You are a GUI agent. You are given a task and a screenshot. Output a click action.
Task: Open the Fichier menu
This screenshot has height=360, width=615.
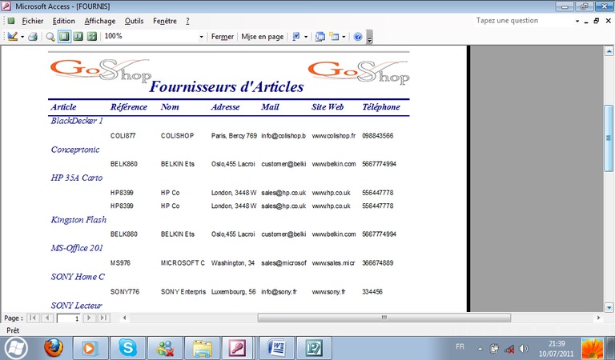[33, 21]
